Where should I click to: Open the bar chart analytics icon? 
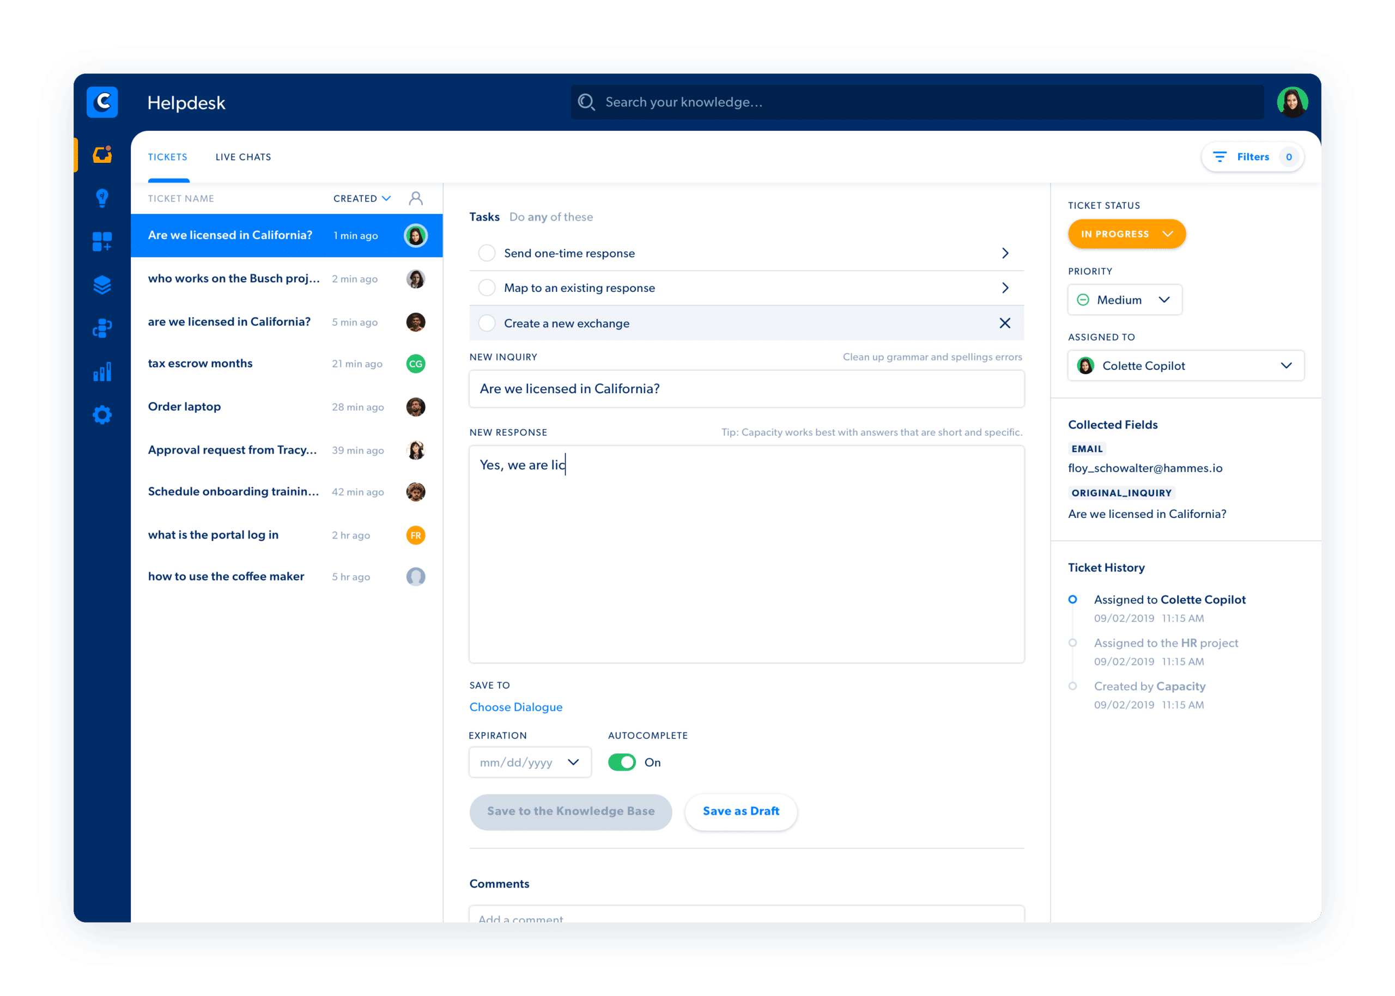(x=102, y=371)
